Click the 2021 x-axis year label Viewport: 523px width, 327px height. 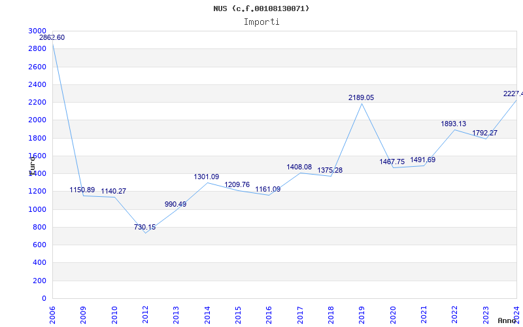coord(424,315)
